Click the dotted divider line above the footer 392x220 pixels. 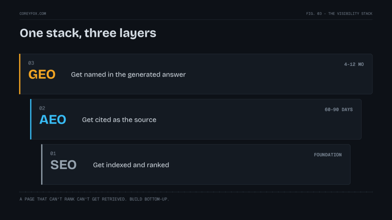pyautogui.click(x=196, y=192)
